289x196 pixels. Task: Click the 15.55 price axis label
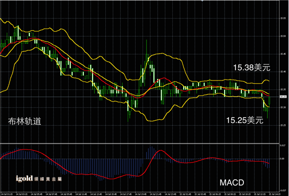[x=283, y=18]
